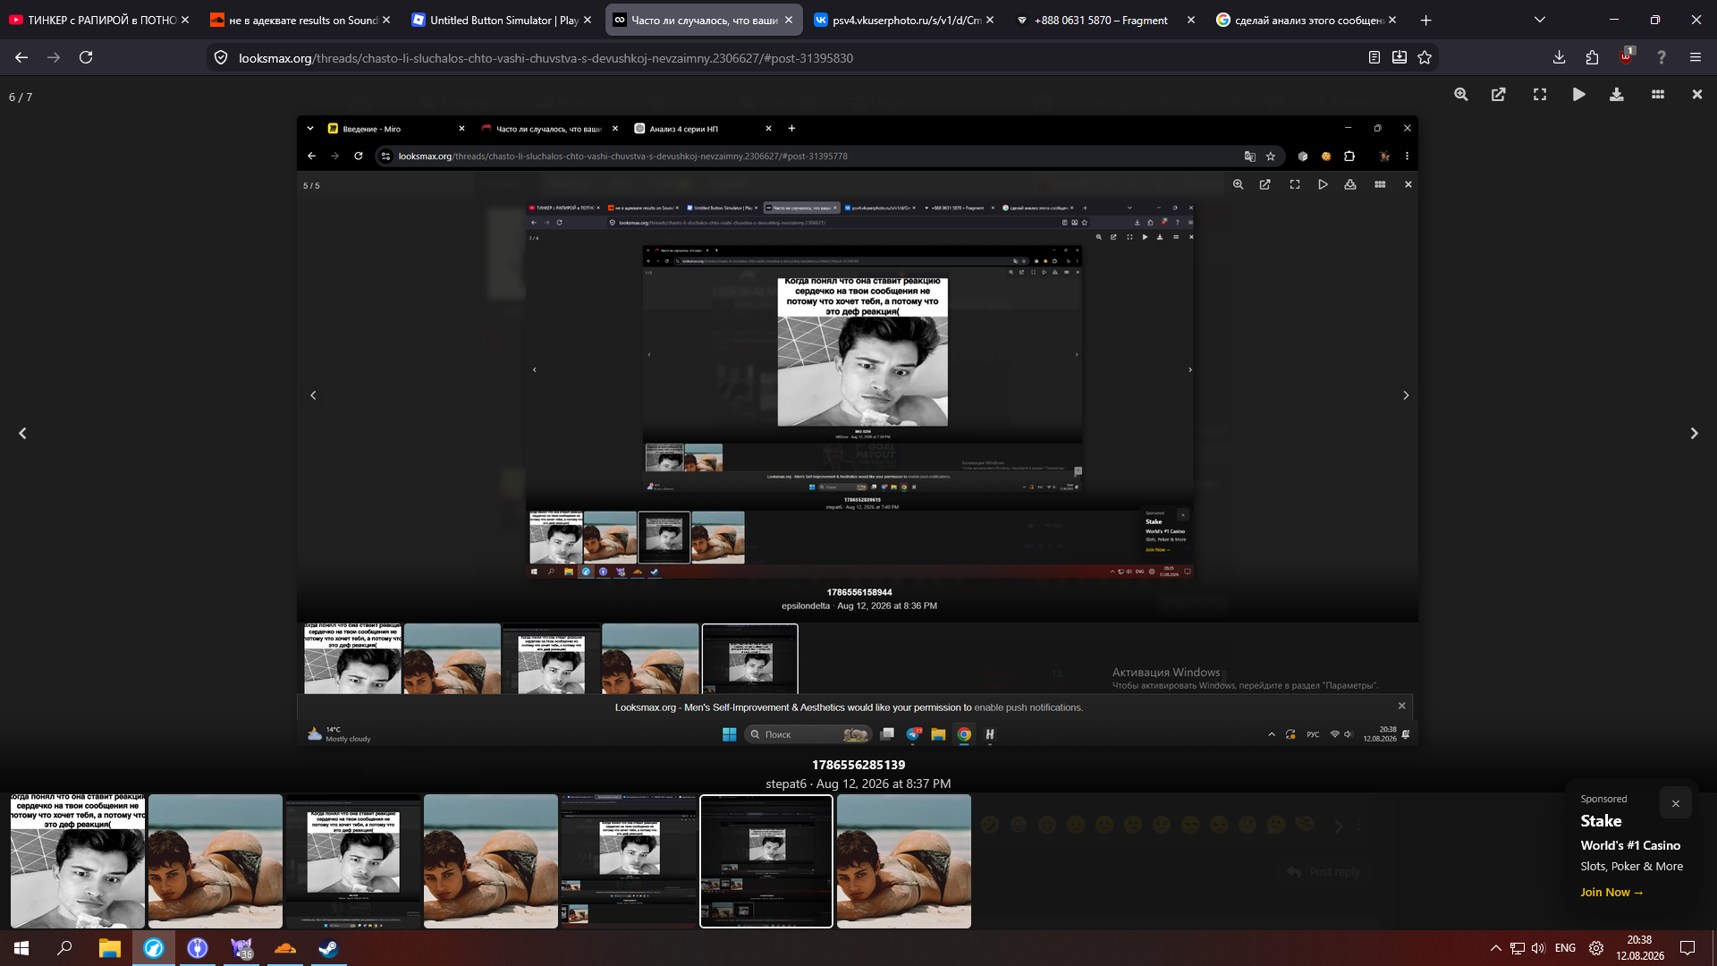The width and height of the screenshot is (1717, 966).
Task: Switch to the ТИНКЕР с РАПИРОЙ tab
Action: point(99,20)
